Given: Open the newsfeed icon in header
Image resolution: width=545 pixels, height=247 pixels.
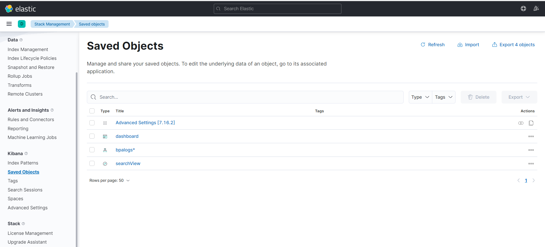Looking at the screenshot, I should coord(536,9).
